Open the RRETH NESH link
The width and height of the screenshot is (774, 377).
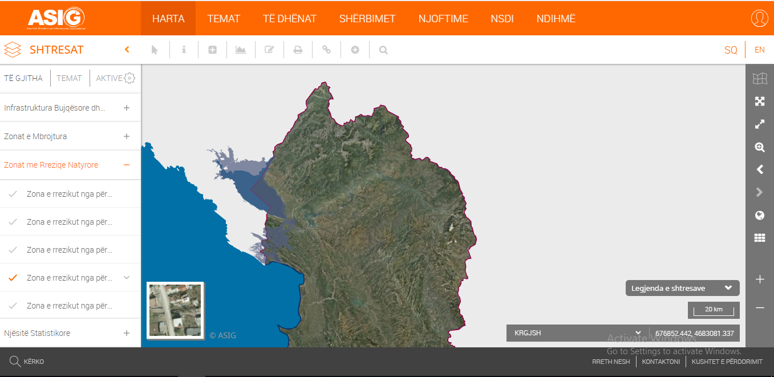click(x=611, y=362)
